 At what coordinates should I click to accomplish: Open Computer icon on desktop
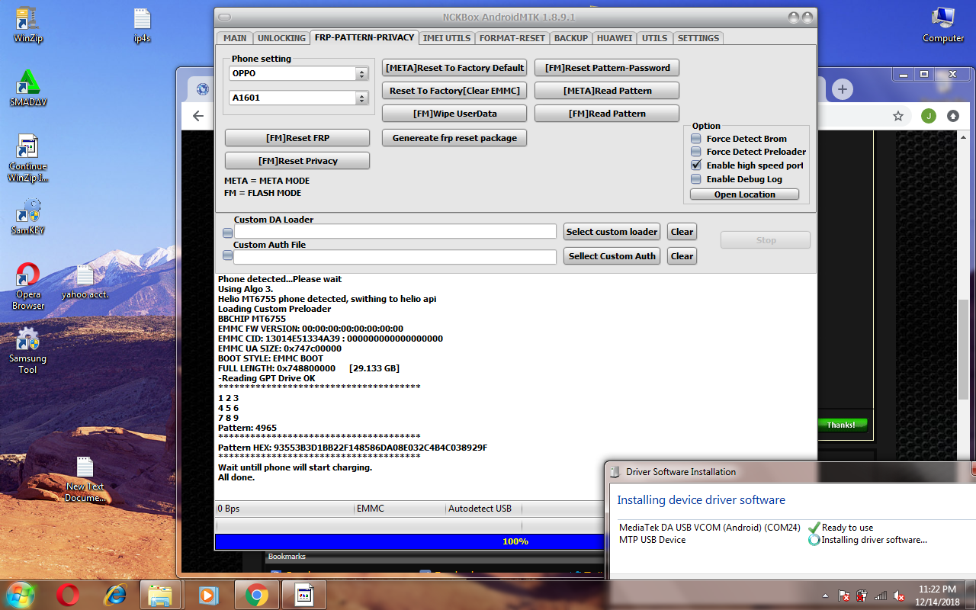pos(943,25)
